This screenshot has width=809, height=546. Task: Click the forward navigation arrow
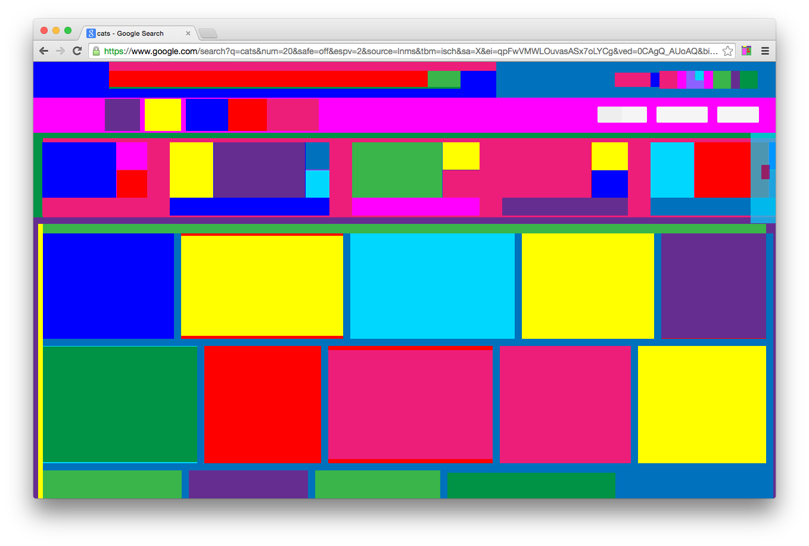(60, 51)
